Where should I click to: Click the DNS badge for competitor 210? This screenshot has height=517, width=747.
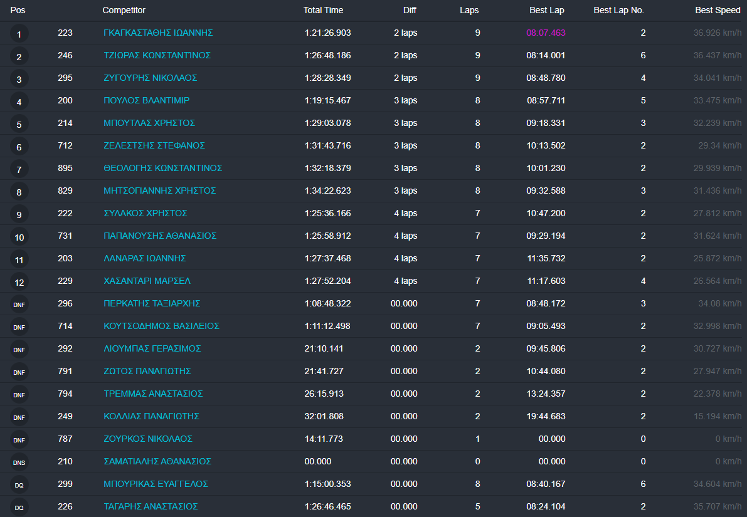coord(19,462)
